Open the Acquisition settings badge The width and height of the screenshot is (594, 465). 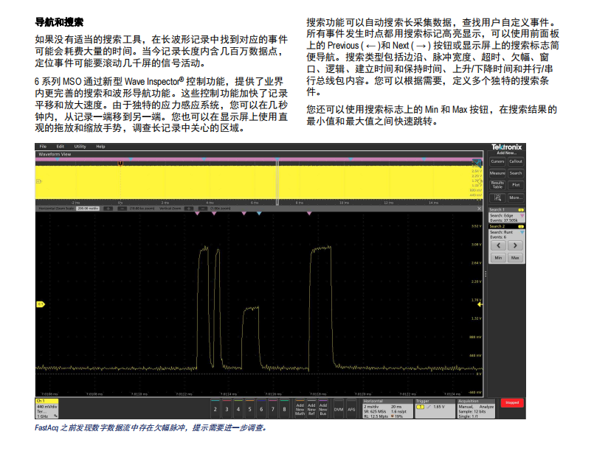[x=476, y=408]
